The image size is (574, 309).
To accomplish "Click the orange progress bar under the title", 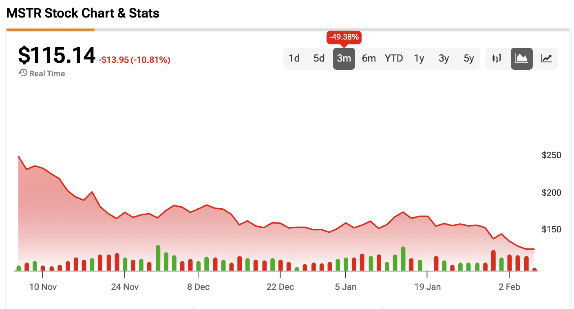I will click(50, 29).
